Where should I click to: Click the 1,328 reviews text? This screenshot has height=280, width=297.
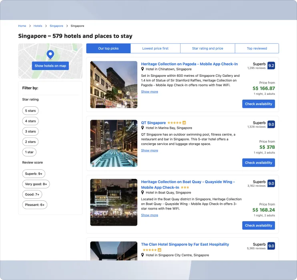pyautogui.click(x=256, y=127)
